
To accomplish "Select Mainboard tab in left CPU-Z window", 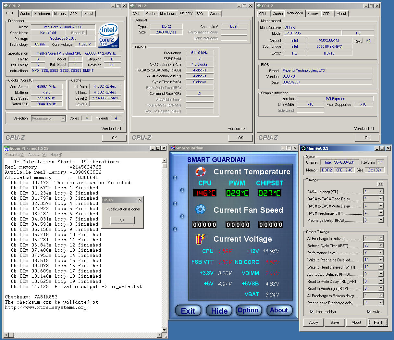I will tap(42, 14).
